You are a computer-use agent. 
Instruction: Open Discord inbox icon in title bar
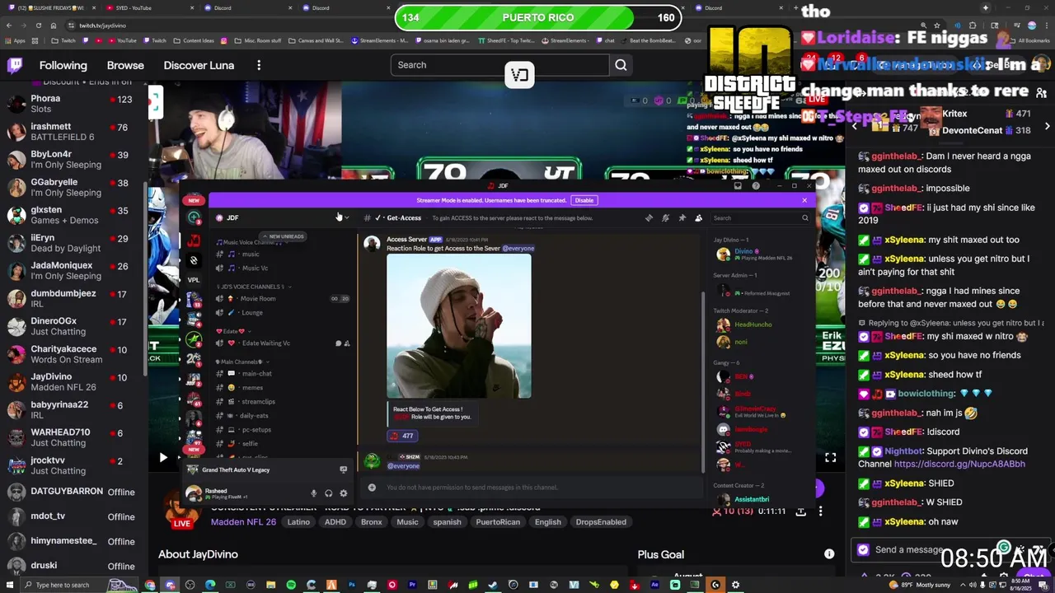coord(738,186)
